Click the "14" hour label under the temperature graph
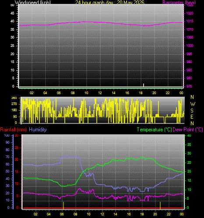This screenshot has width=204, height=218. pyautogui.click(x=115, y=214)
